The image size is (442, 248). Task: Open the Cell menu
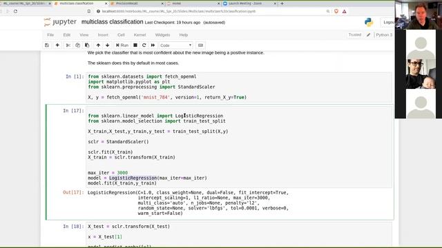121,35
